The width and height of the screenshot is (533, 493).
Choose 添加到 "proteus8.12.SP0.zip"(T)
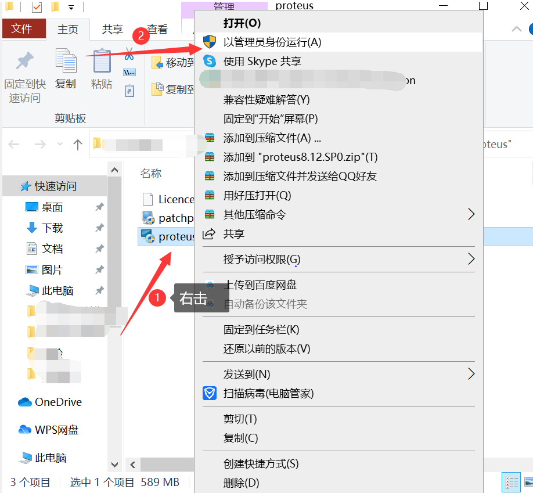[339, 157]
